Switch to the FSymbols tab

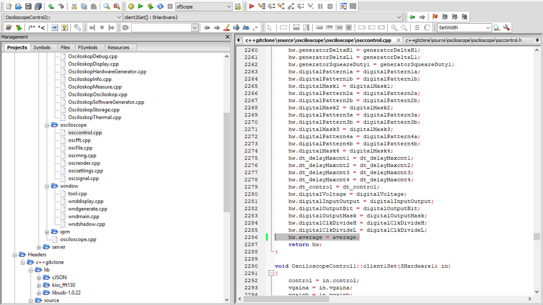pyautogui.click(x=88, y=47)
